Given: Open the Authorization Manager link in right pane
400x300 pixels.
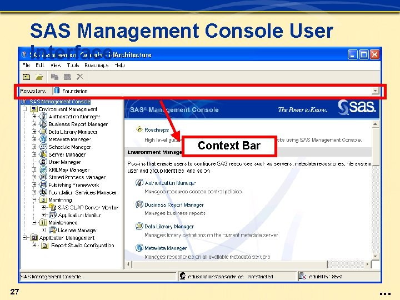Looking at the screenshot, I should coord(170,183).
